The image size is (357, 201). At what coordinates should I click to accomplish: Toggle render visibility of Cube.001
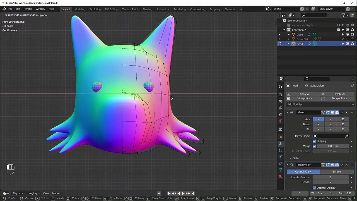[352, 39]
